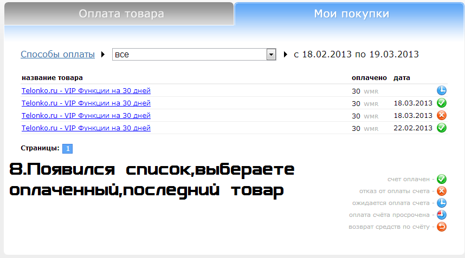Open the Способы оплаты link
Screen dimensions: 465x258
tap(57, 55)
